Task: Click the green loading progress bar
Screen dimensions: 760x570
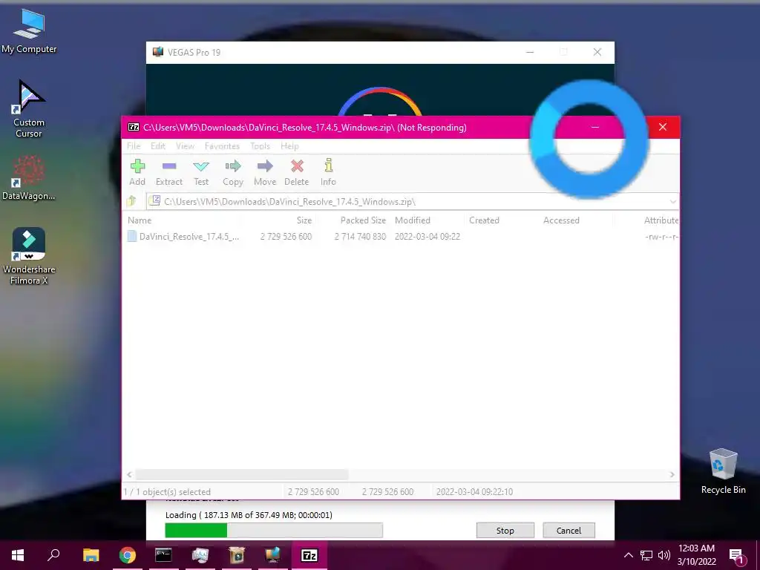Action: (274, 530)
